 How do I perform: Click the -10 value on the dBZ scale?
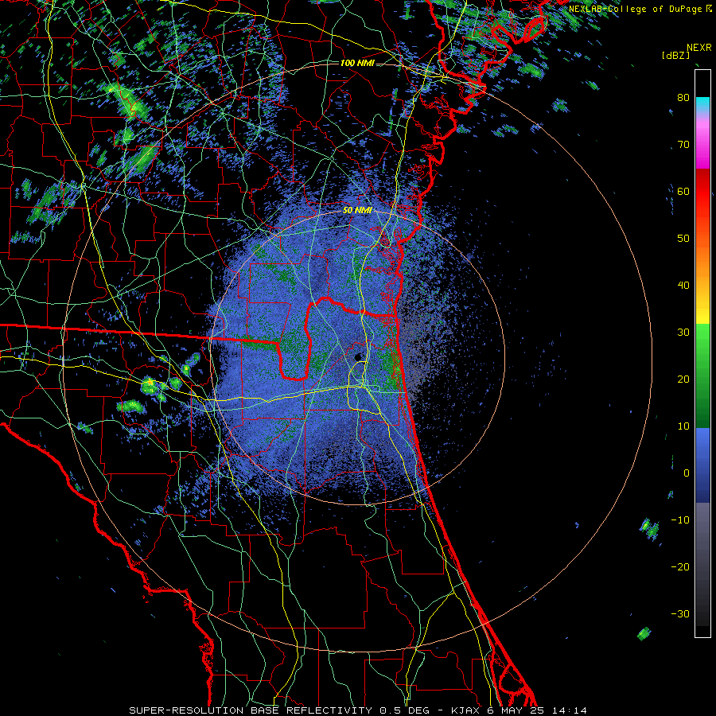(x=680, y=520)
